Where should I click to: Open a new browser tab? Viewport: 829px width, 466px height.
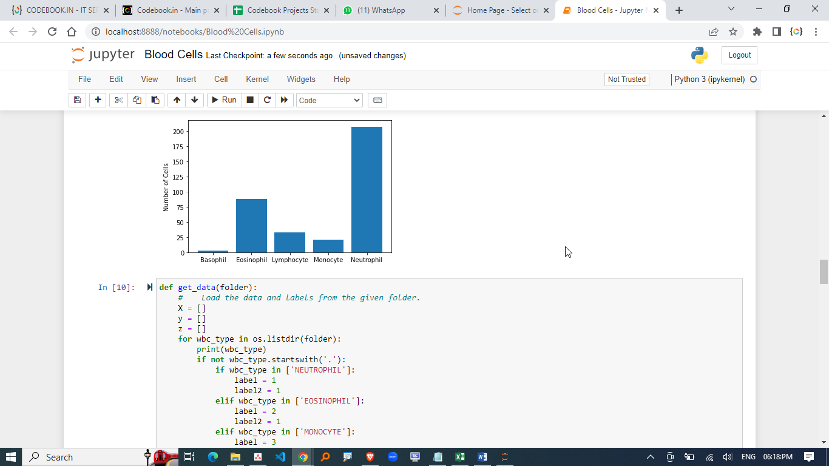679,10
